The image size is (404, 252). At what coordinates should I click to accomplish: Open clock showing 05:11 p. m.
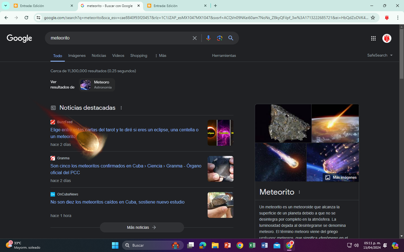[x=372, y=245]
